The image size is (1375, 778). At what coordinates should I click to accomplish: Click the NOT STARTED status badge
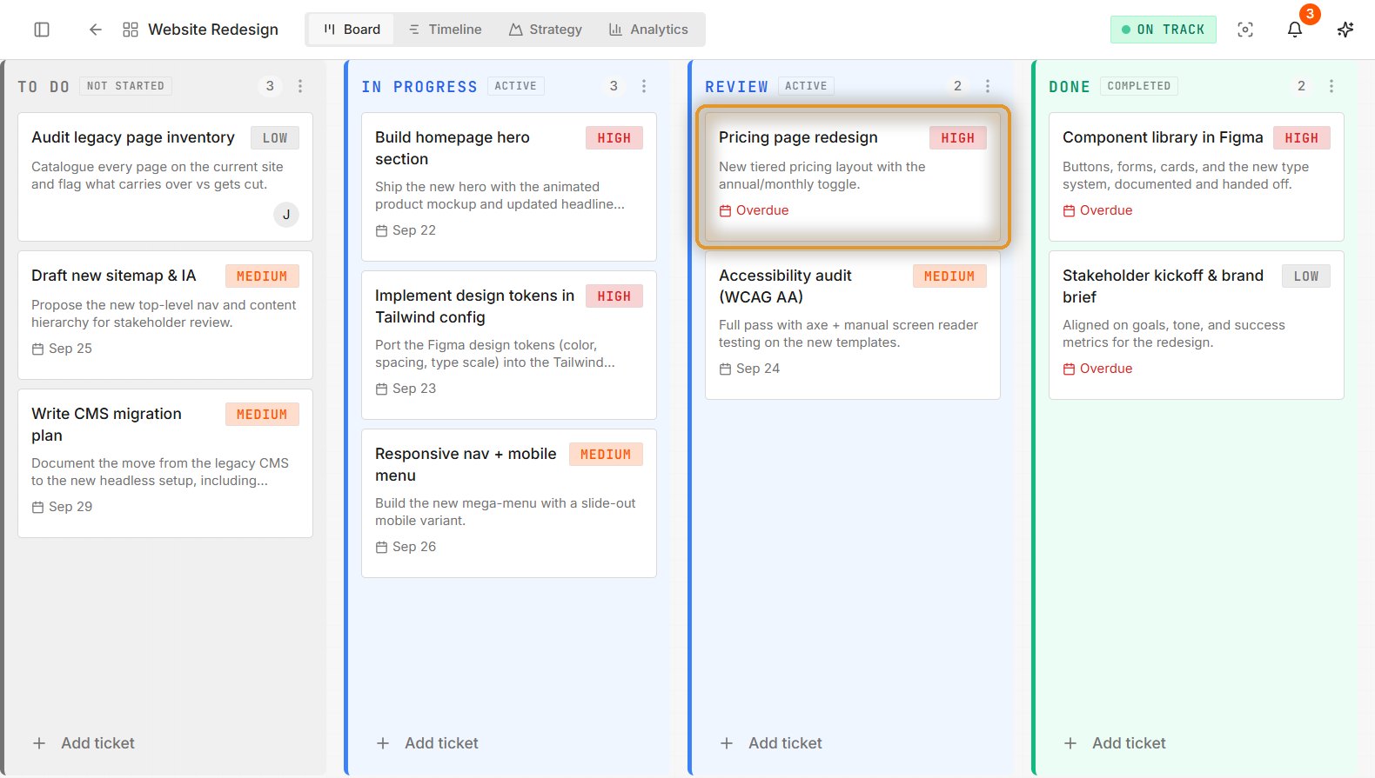click(125, 86)
